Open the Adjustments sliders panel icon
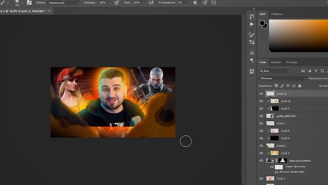The height and width of the screenshot is (185, 328). (x=252, y=42)
